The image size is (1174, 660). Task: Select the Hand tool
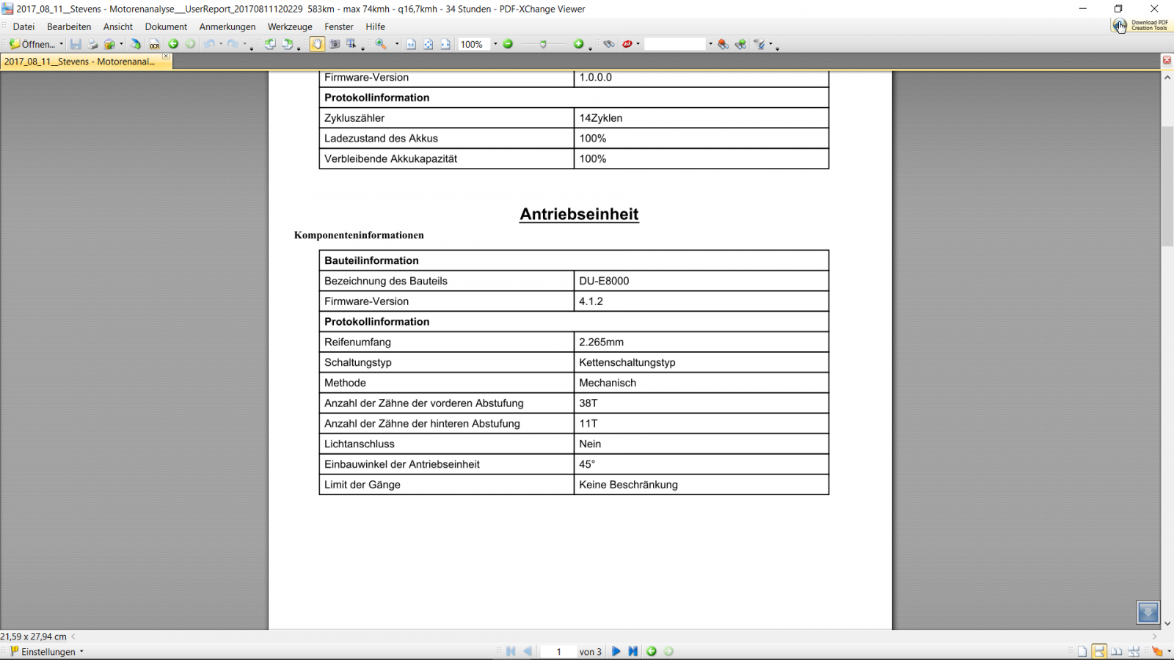(x=317, y=44)
